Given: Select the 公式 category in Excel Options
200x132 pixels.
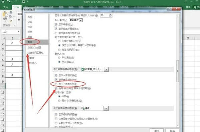Looking at the screenshot, I should click(30, 22).
